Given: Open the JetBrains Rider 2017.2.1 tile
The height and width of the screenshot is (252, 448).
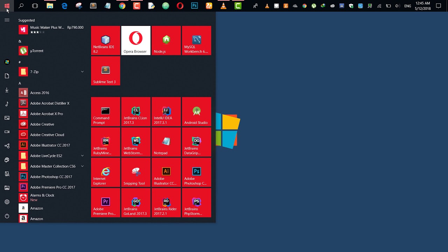Looking at the screenshot, I should 166,203.
